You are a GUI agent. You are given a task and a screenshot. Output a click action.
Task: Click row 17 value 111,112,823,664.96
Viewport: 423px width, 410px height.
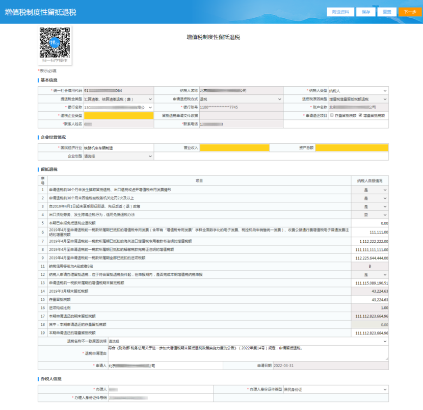click(x=370, y=316)
